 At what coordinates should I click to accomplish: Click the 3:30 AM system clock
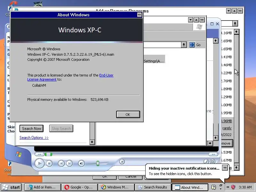click(x=245, y=187)
